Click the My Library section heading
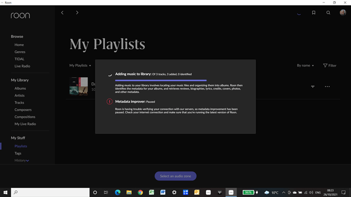This screenshot has height=197, width=351. (20, 80)
